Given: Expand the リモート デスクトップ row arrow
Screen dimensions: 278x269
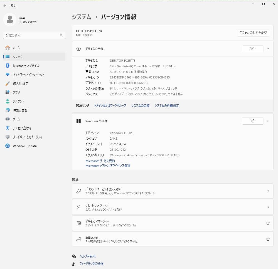Looking at the screenshot, I should 268,207.
